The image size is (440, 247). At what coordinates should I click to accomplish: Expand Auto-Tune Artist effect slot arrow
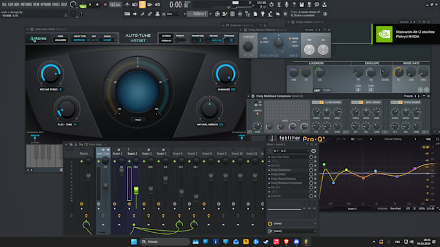point(269,157)
